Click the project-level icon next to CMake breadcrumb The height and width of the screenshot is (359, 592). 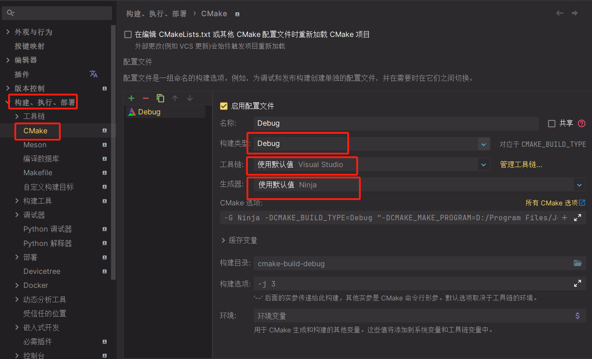[237, 14]
